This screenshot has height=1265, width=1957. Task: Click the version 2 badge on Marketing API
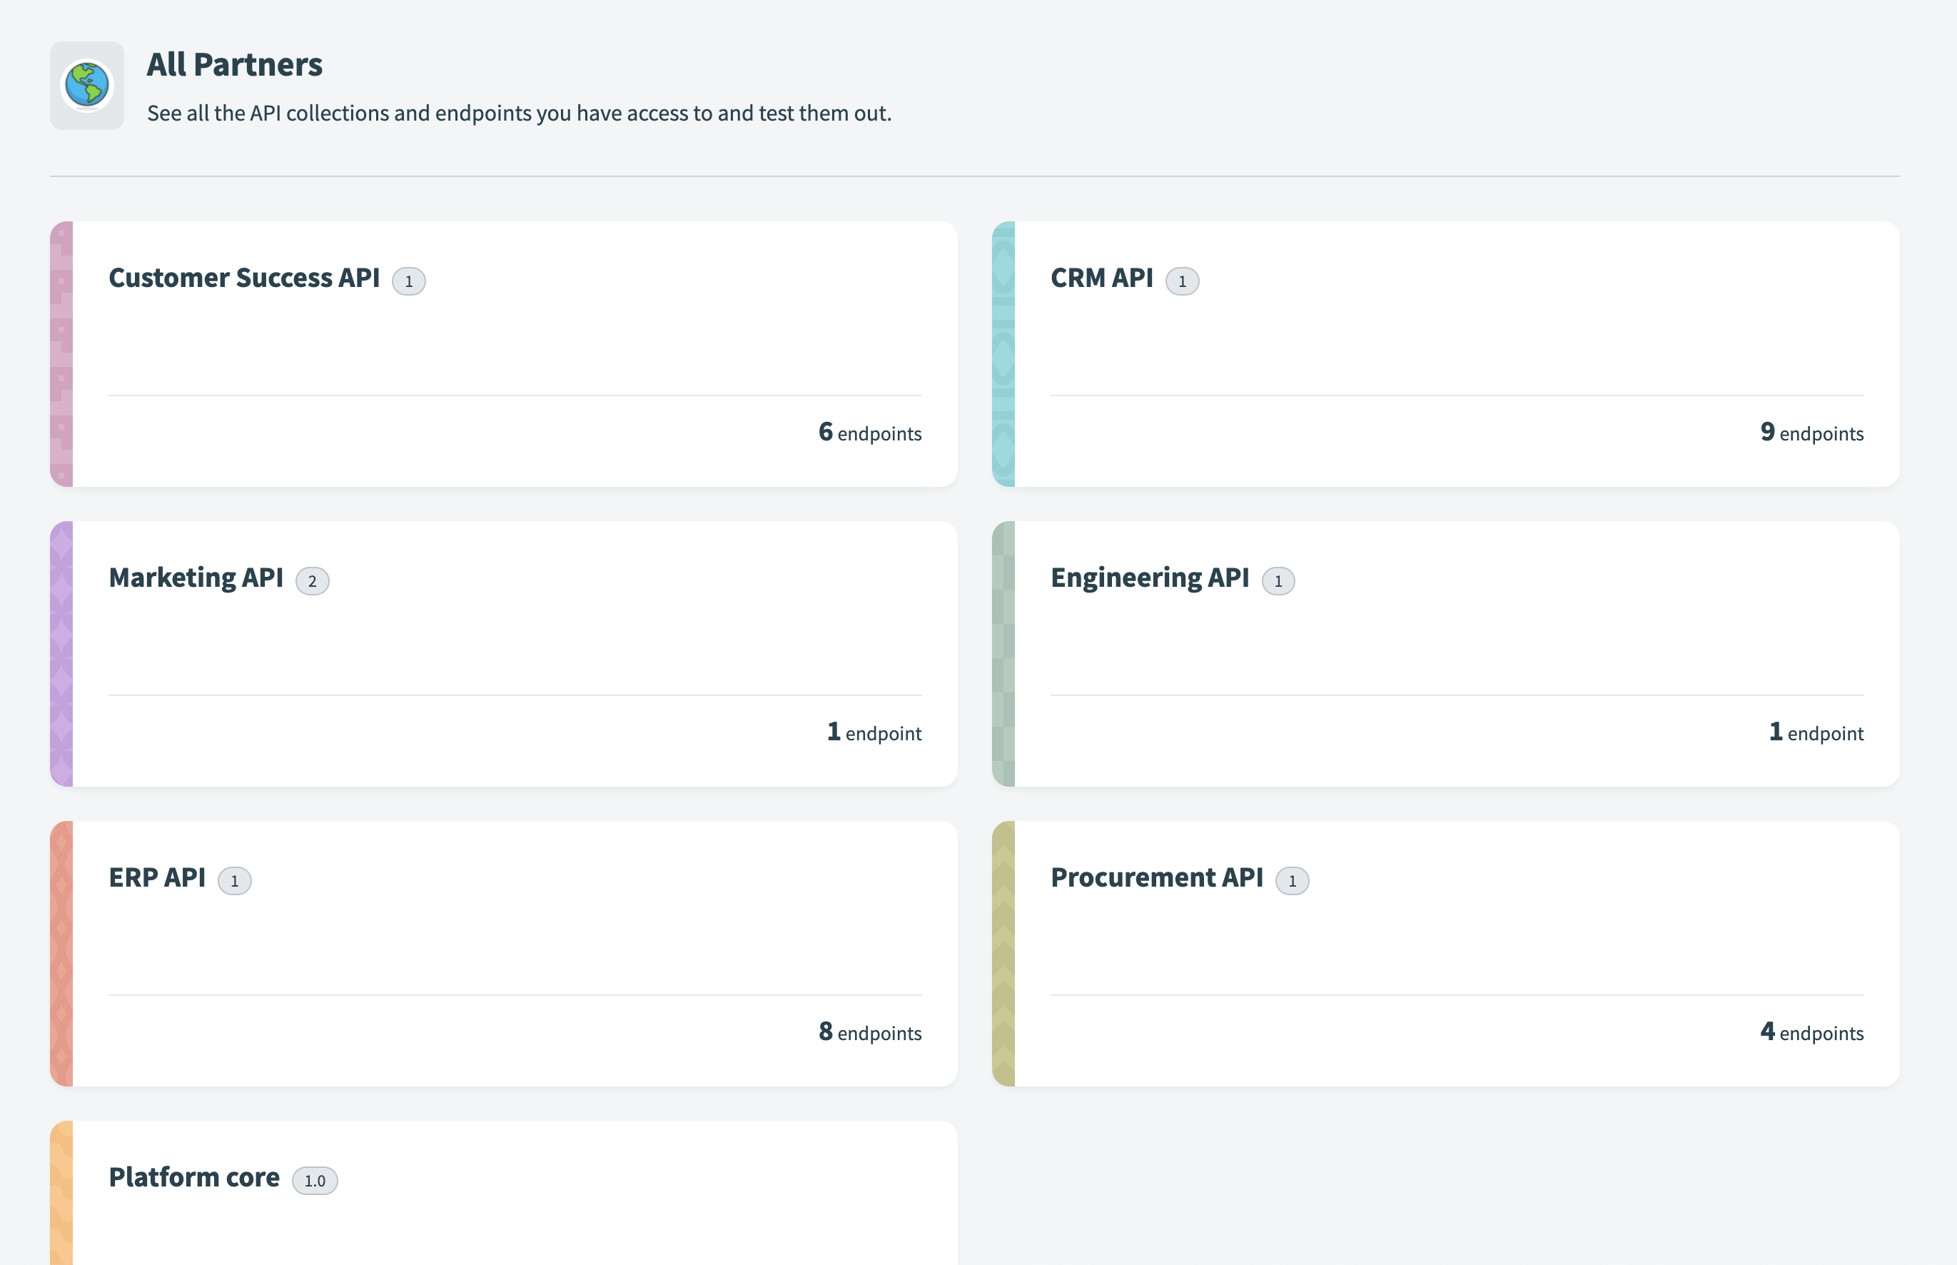tap(313, 581)
